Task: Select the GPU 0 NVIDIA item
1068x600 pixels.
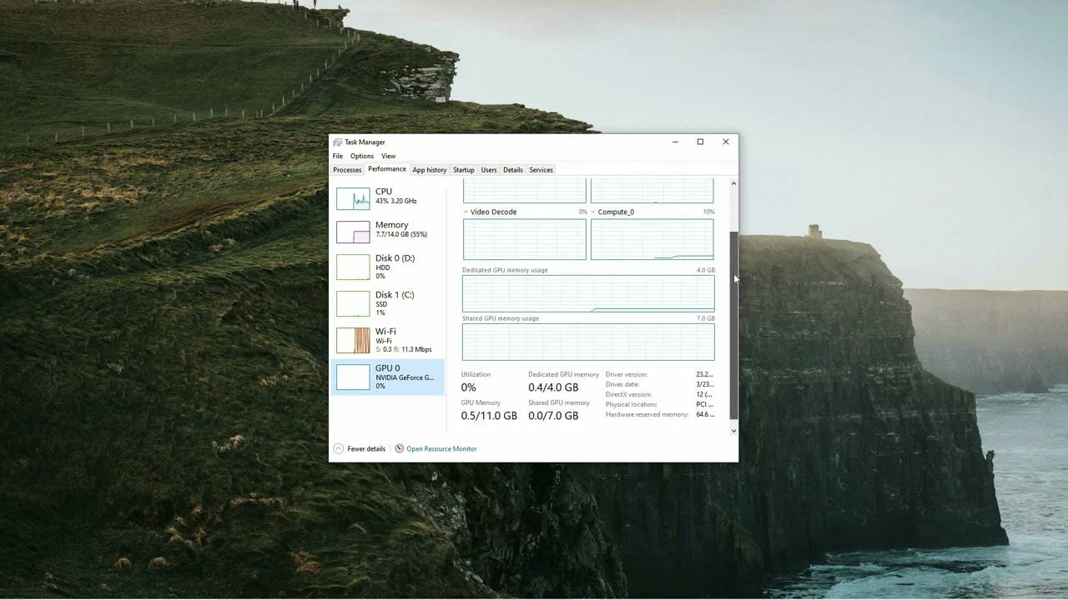Action: click(x=388, y=377)
